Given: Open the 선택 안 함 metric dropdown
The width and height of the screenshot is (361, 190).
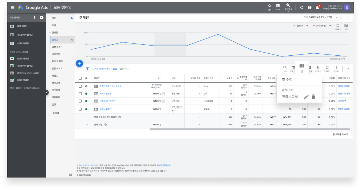Looking at the screenshot, I should (x=322, y=26).
